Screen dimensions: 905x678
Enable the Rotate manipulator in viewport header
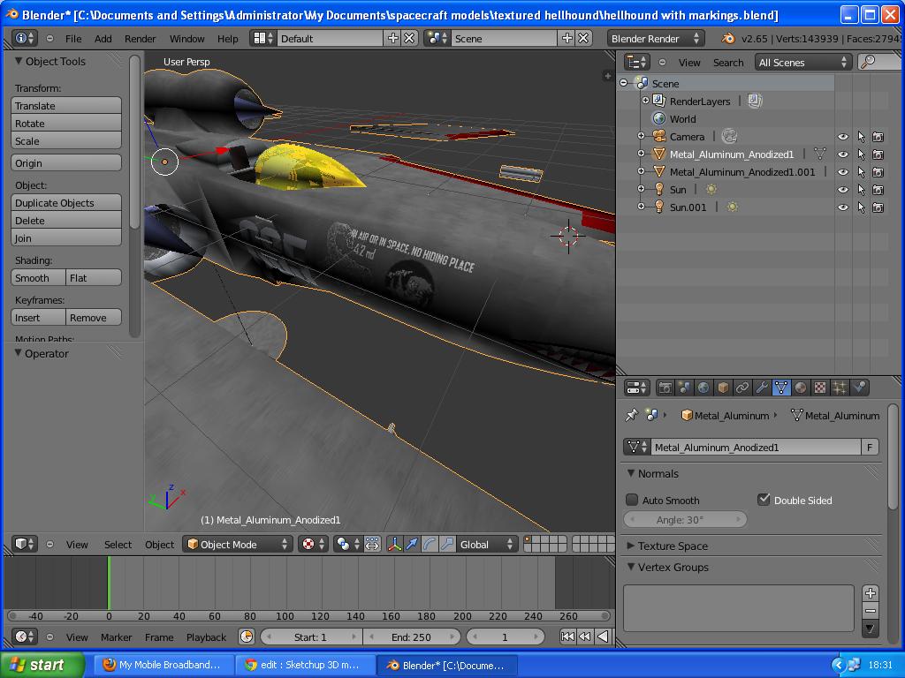tap(428, 544)
